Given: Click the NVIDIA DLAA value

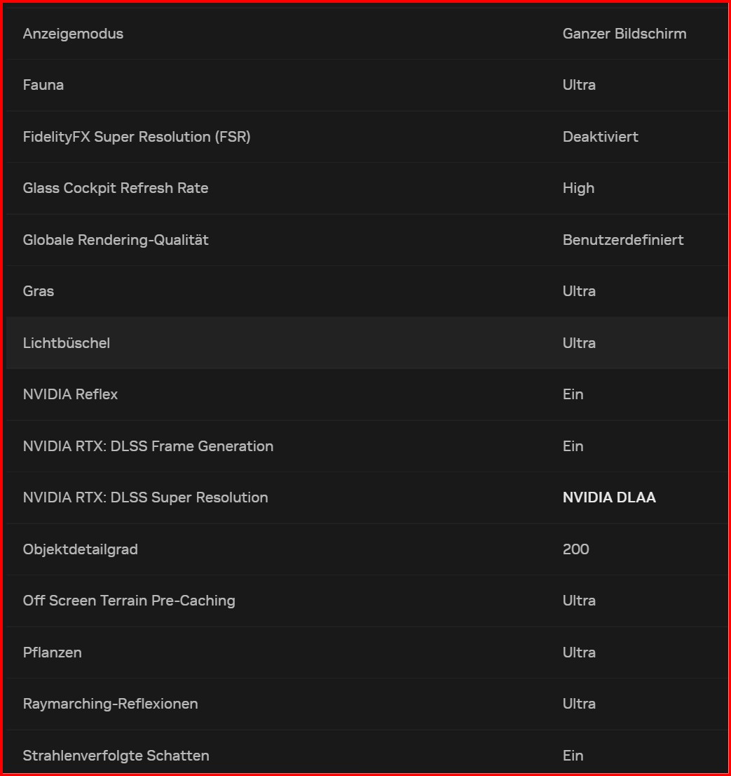Looking at the screenshot, I should pyautogui.click(x=609, y=497).
